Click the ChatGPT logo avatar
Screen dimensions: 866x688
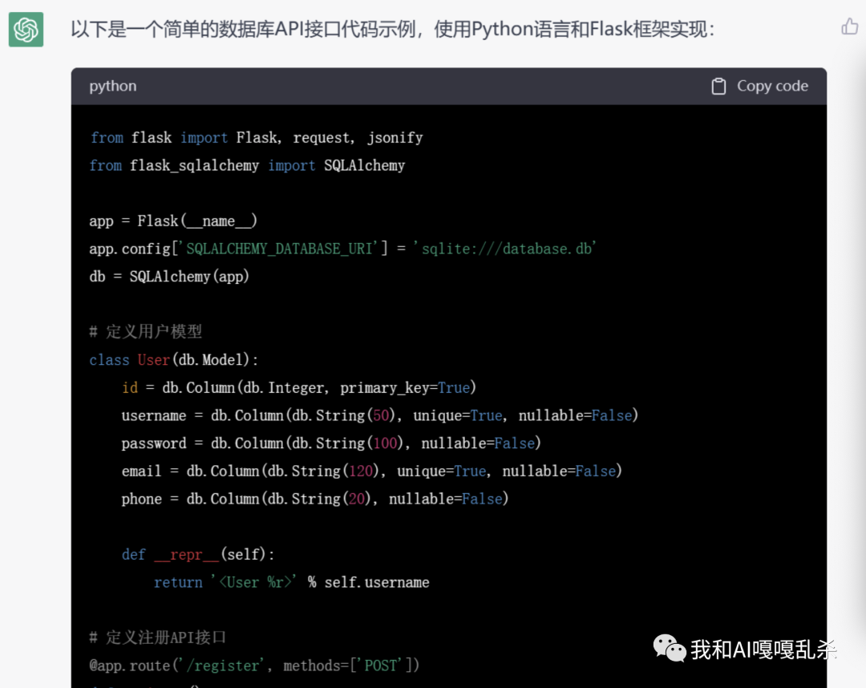[26, 30]
